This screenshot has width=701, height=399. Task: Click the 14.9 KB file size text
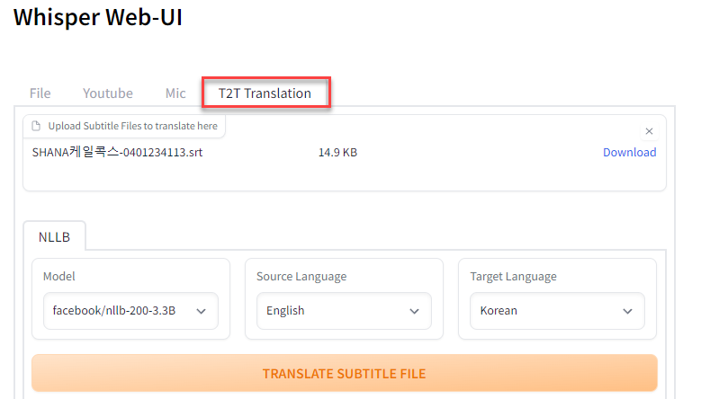337,153
